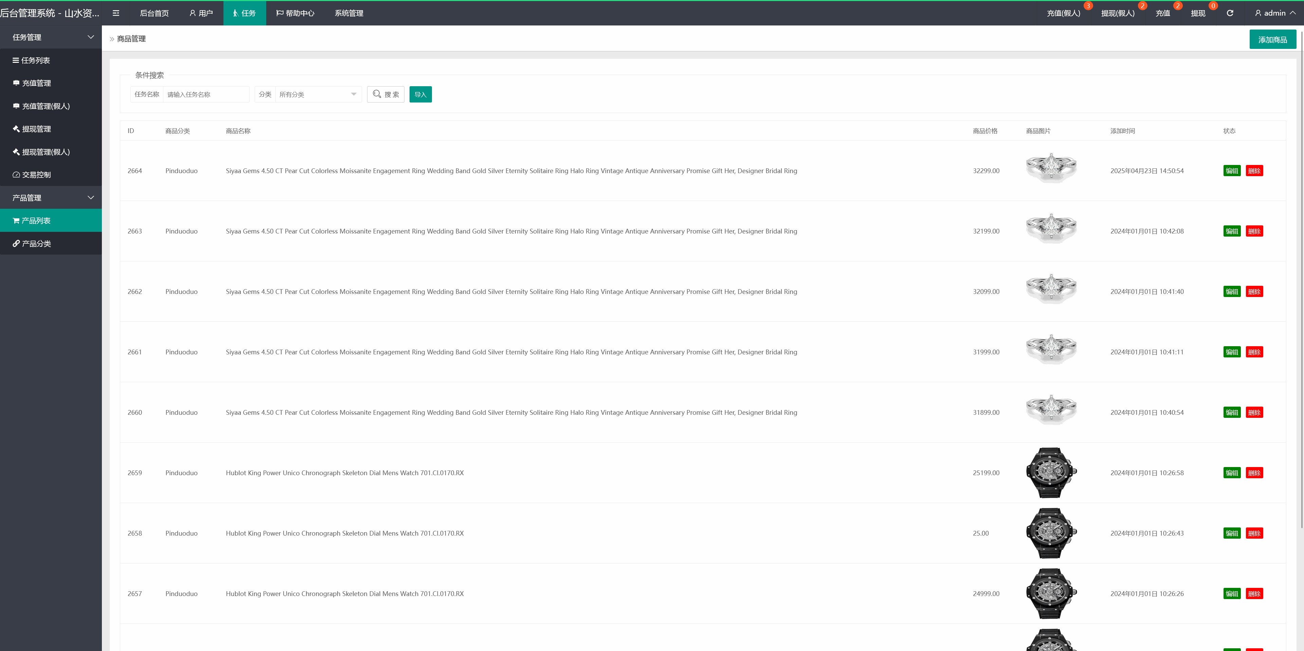Click the 导入 import button

click(420, 94)
